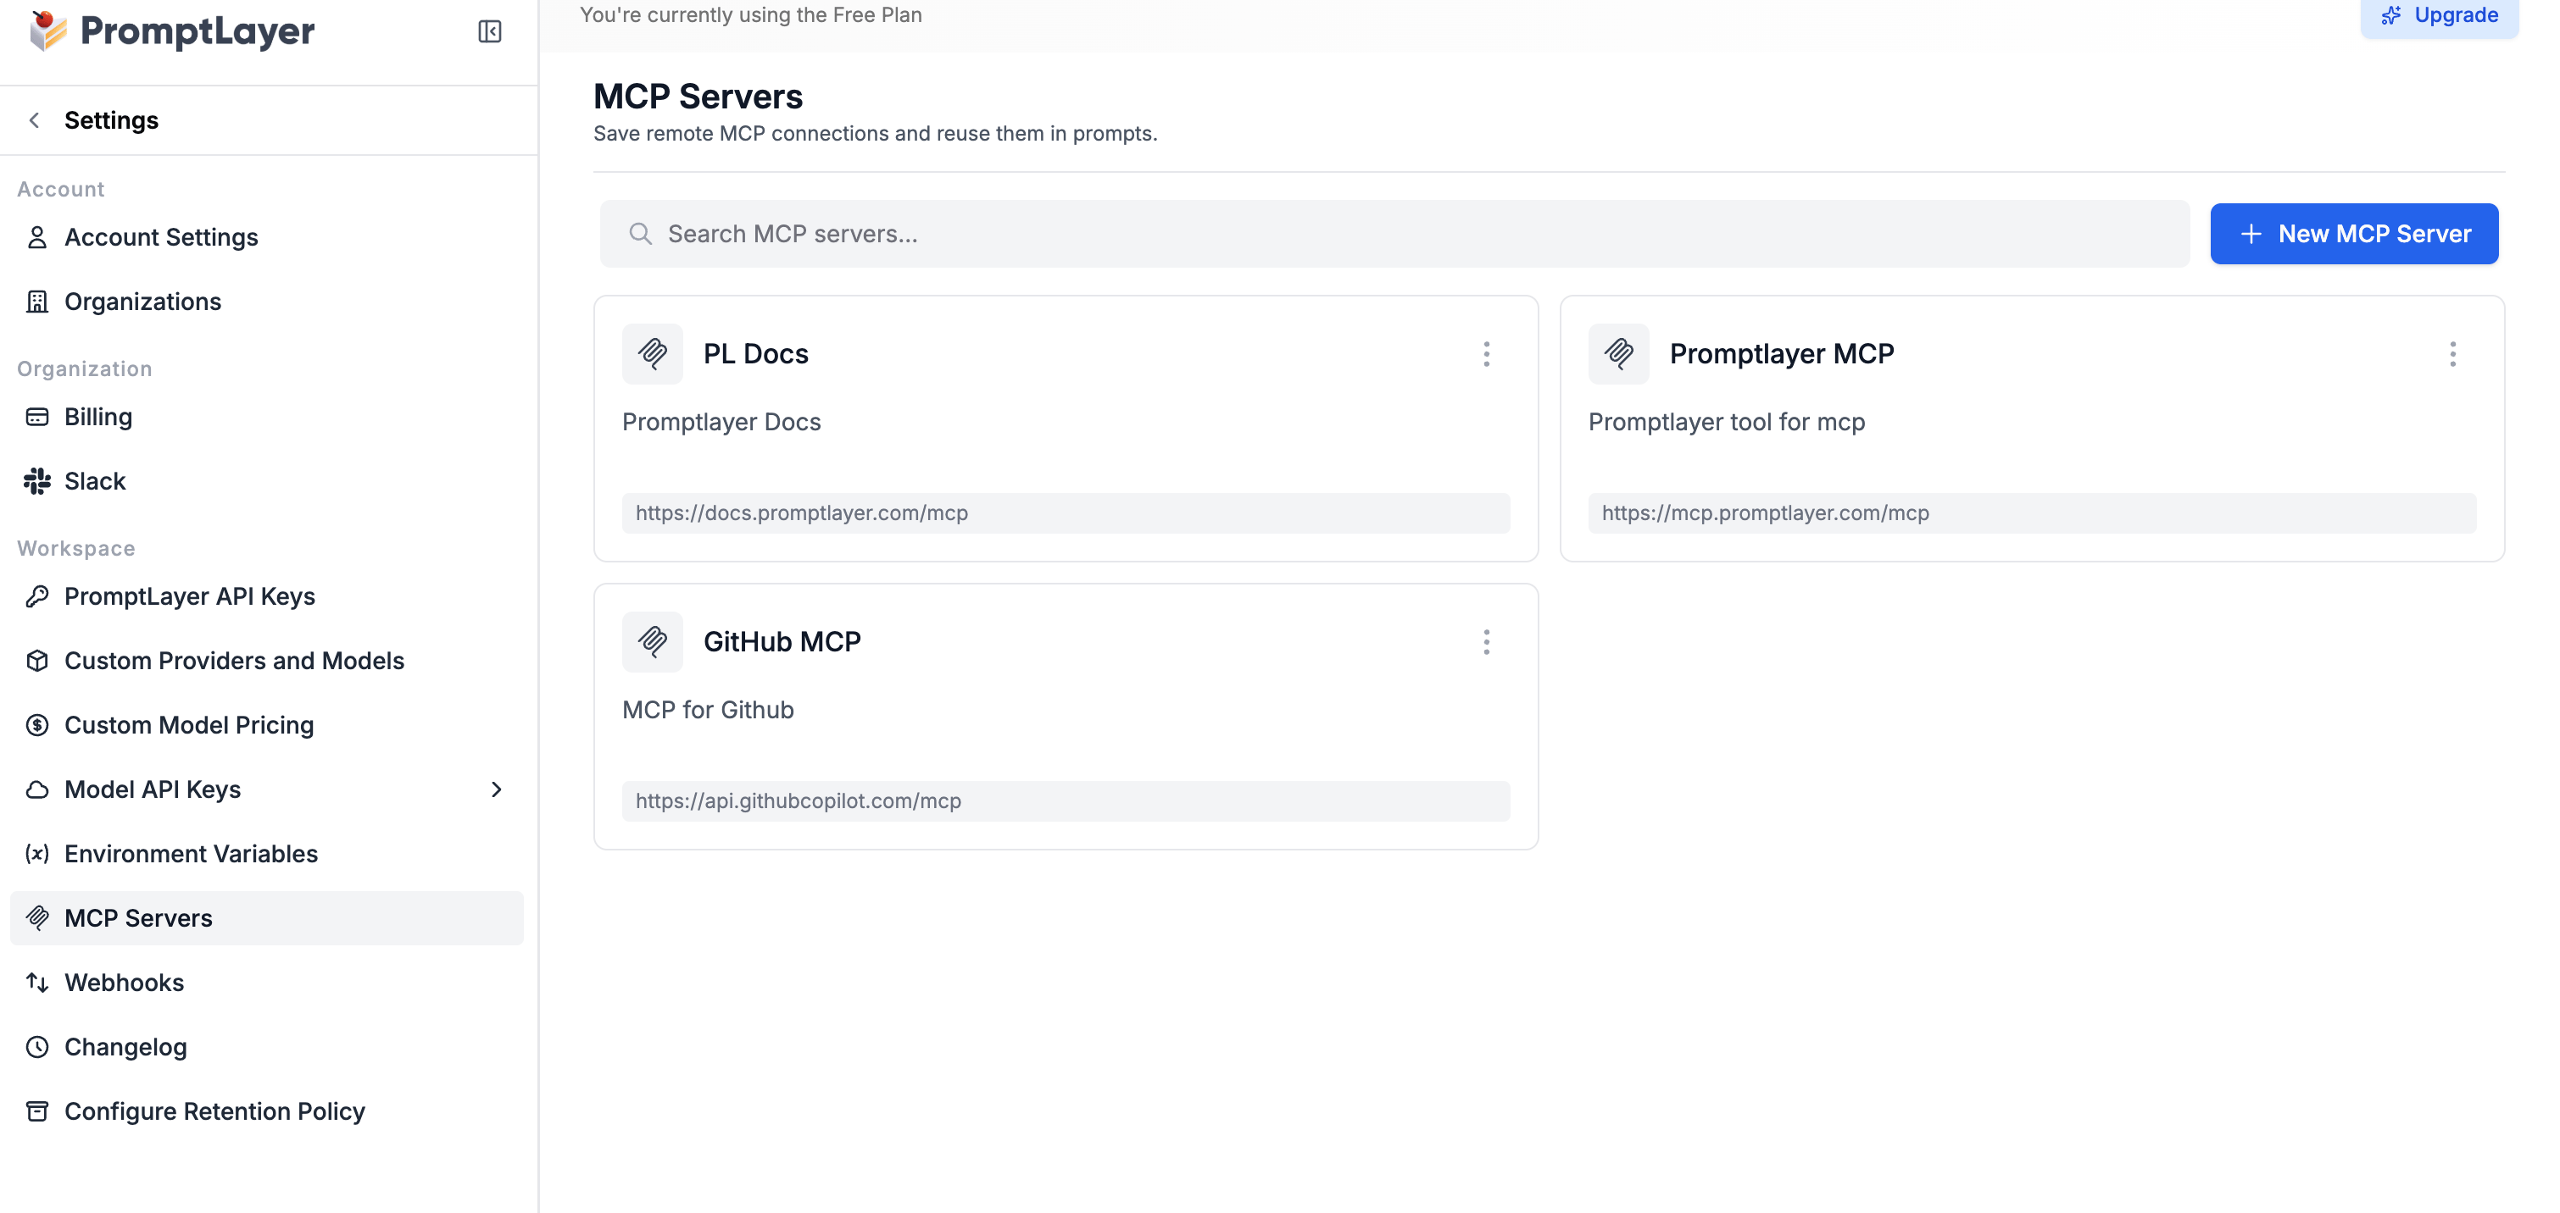
Task: Click the MCP Servers sidebar icon
Action: click(36, 918)
